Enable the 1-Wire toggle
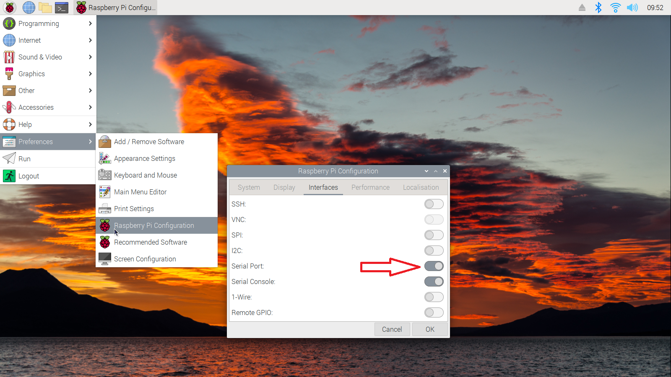Screen dimensions: 671x377 pos(434,297)
